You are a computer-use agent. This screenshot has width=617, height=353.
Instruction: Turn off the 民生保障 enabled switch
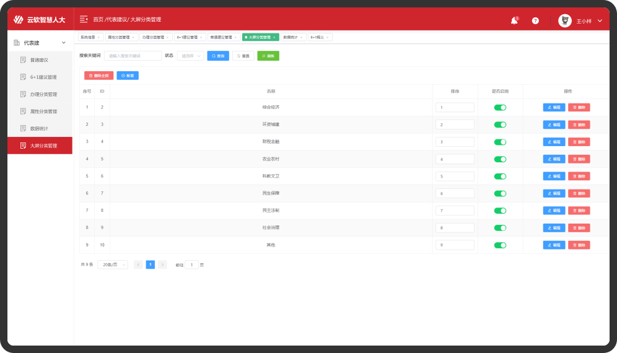pyautogui.click(x=500, y=194)
